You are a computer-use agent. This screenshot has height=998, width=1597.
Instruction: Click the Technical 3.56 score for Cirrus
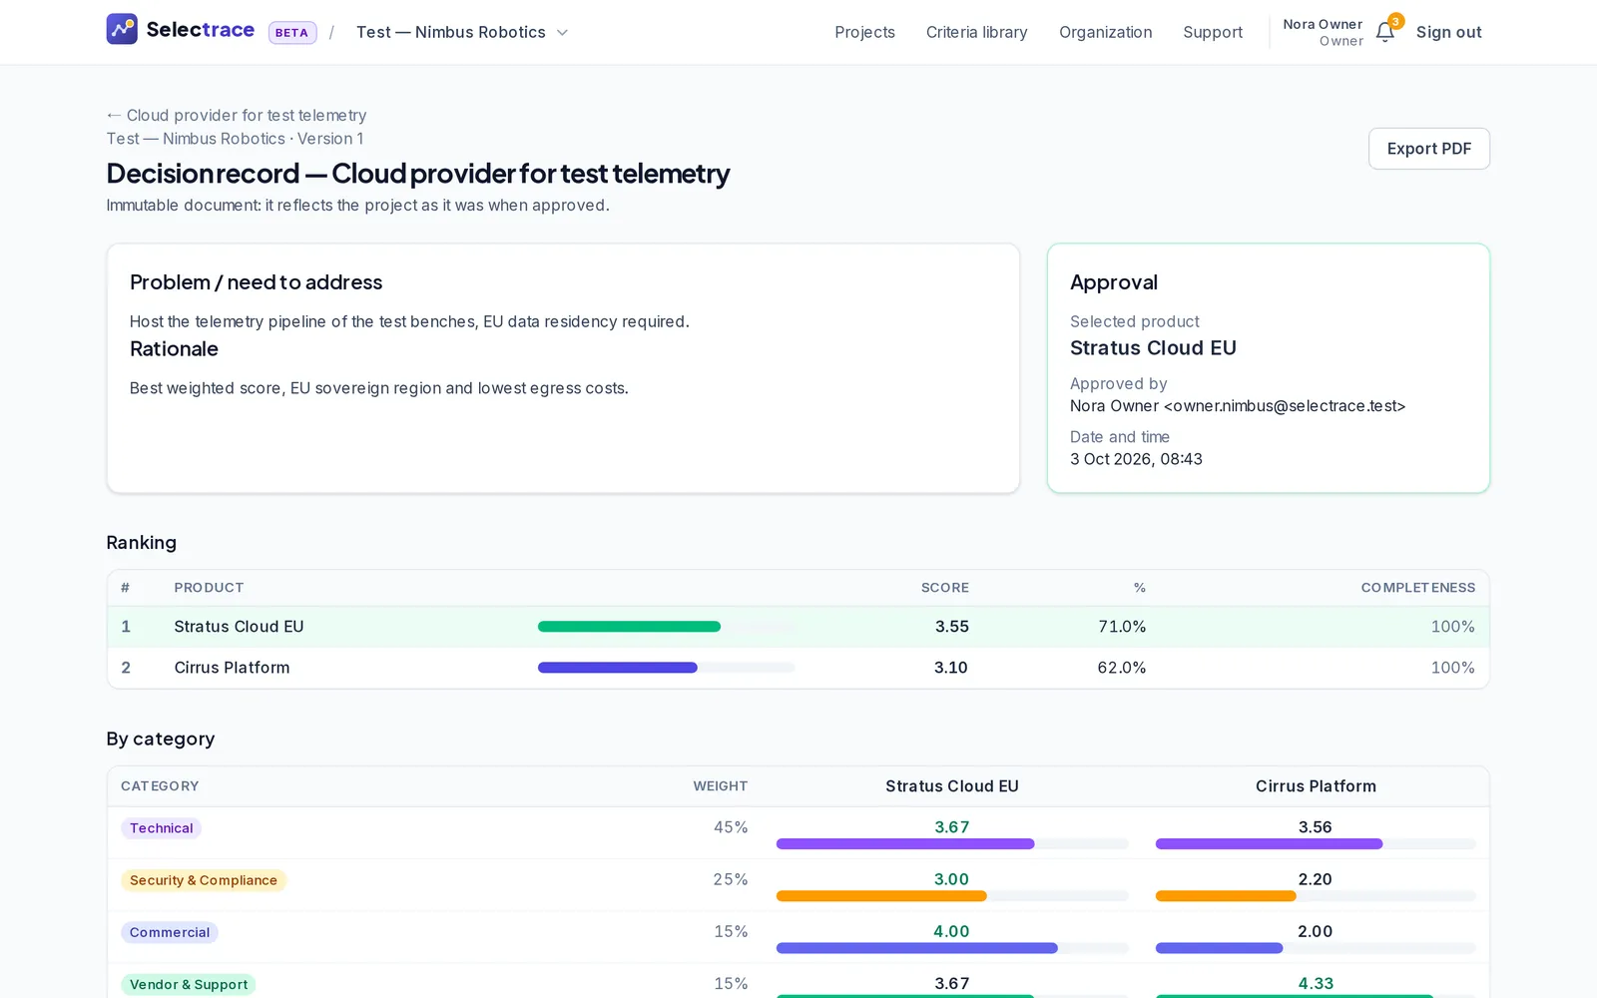(x=1316, y=827)
